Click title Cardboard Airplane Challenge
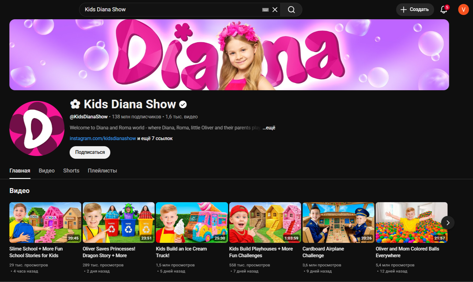 click(323, 252)
